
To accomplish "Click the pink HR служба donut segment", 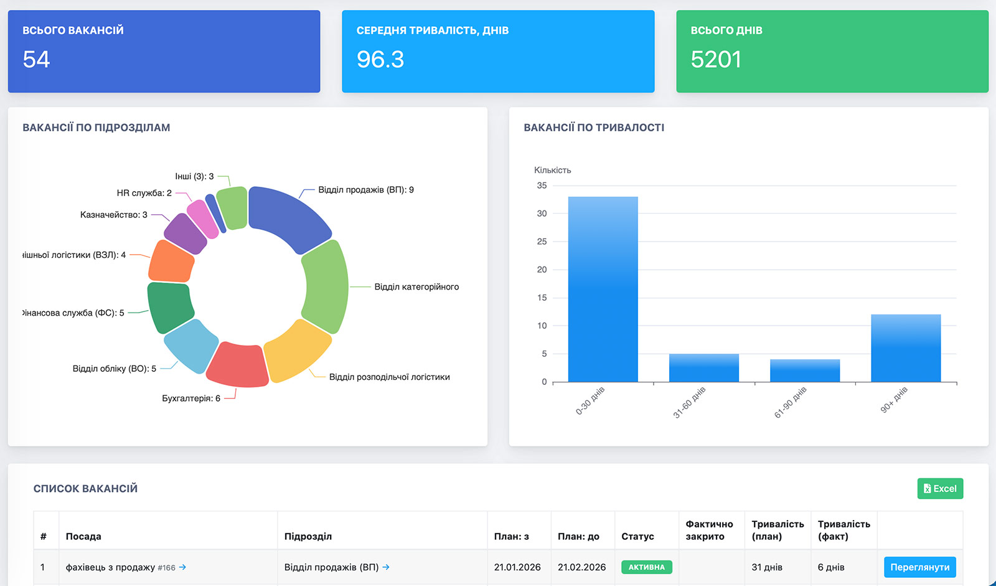I will click(203, 219).
